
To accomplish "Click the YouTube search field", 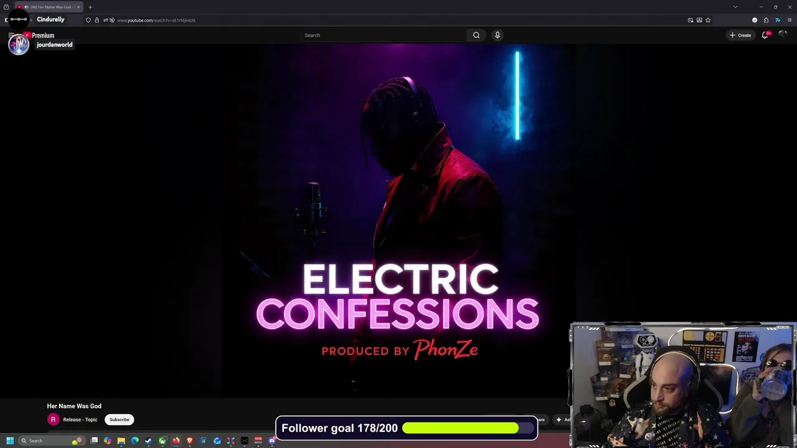I will click(384, 35).
